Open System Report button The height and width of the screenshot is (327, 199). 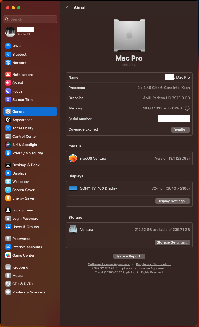tap(129, 256)
